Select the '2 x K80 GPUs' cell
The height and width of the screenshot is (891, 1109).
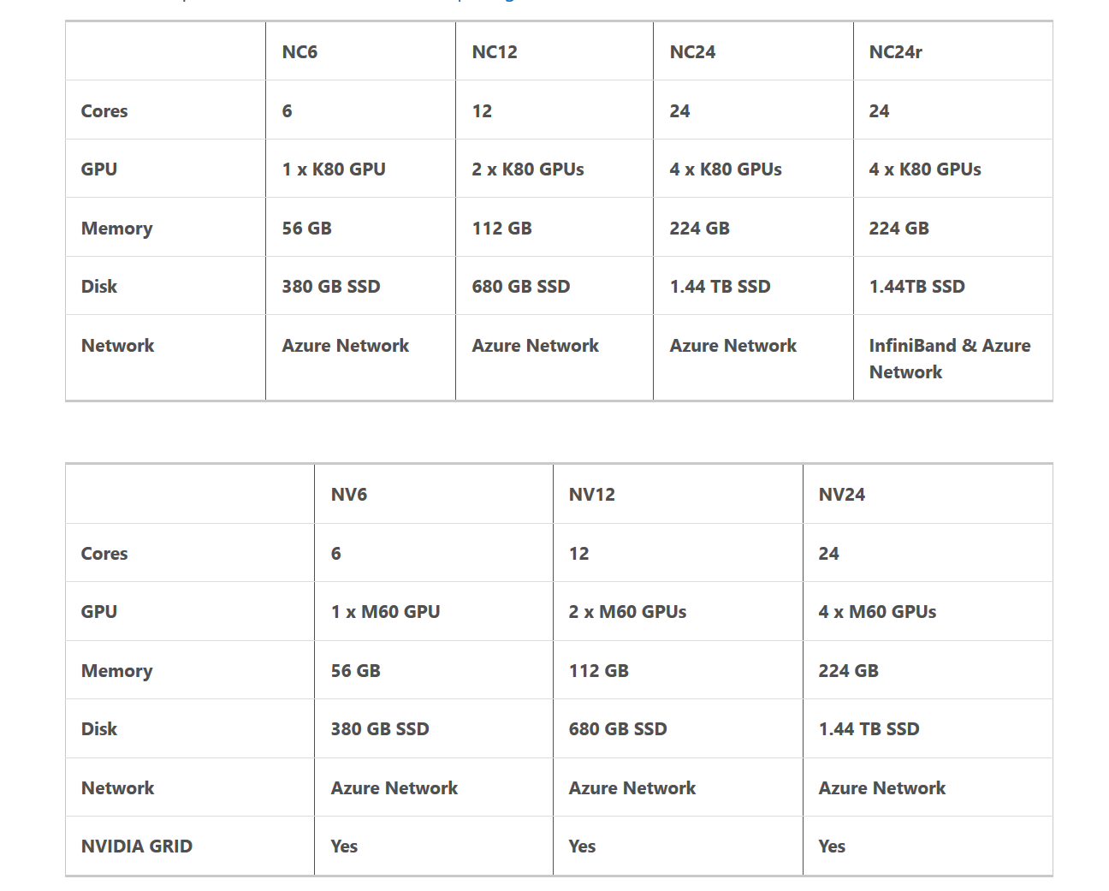tap(554, 169)
